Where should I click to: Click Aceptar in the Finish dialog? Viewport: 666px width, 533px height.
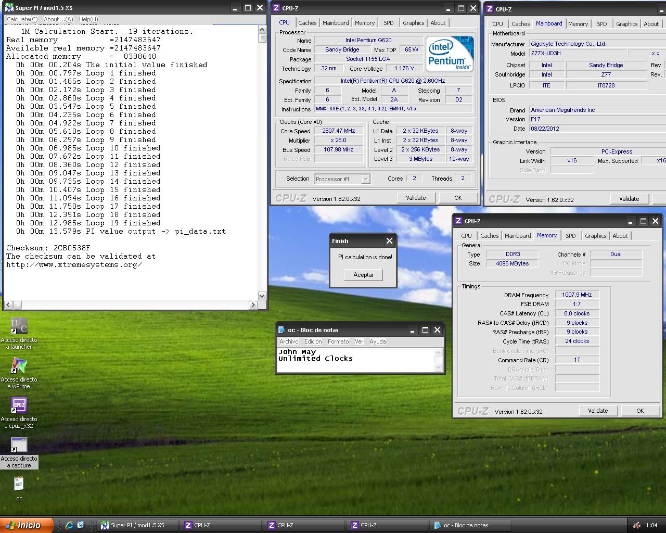(363, 275)
